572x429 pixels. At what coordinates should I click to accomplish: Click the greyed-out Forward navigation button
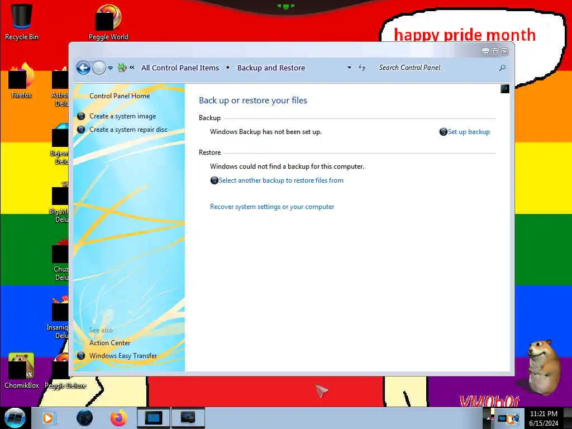click(99, 68)
